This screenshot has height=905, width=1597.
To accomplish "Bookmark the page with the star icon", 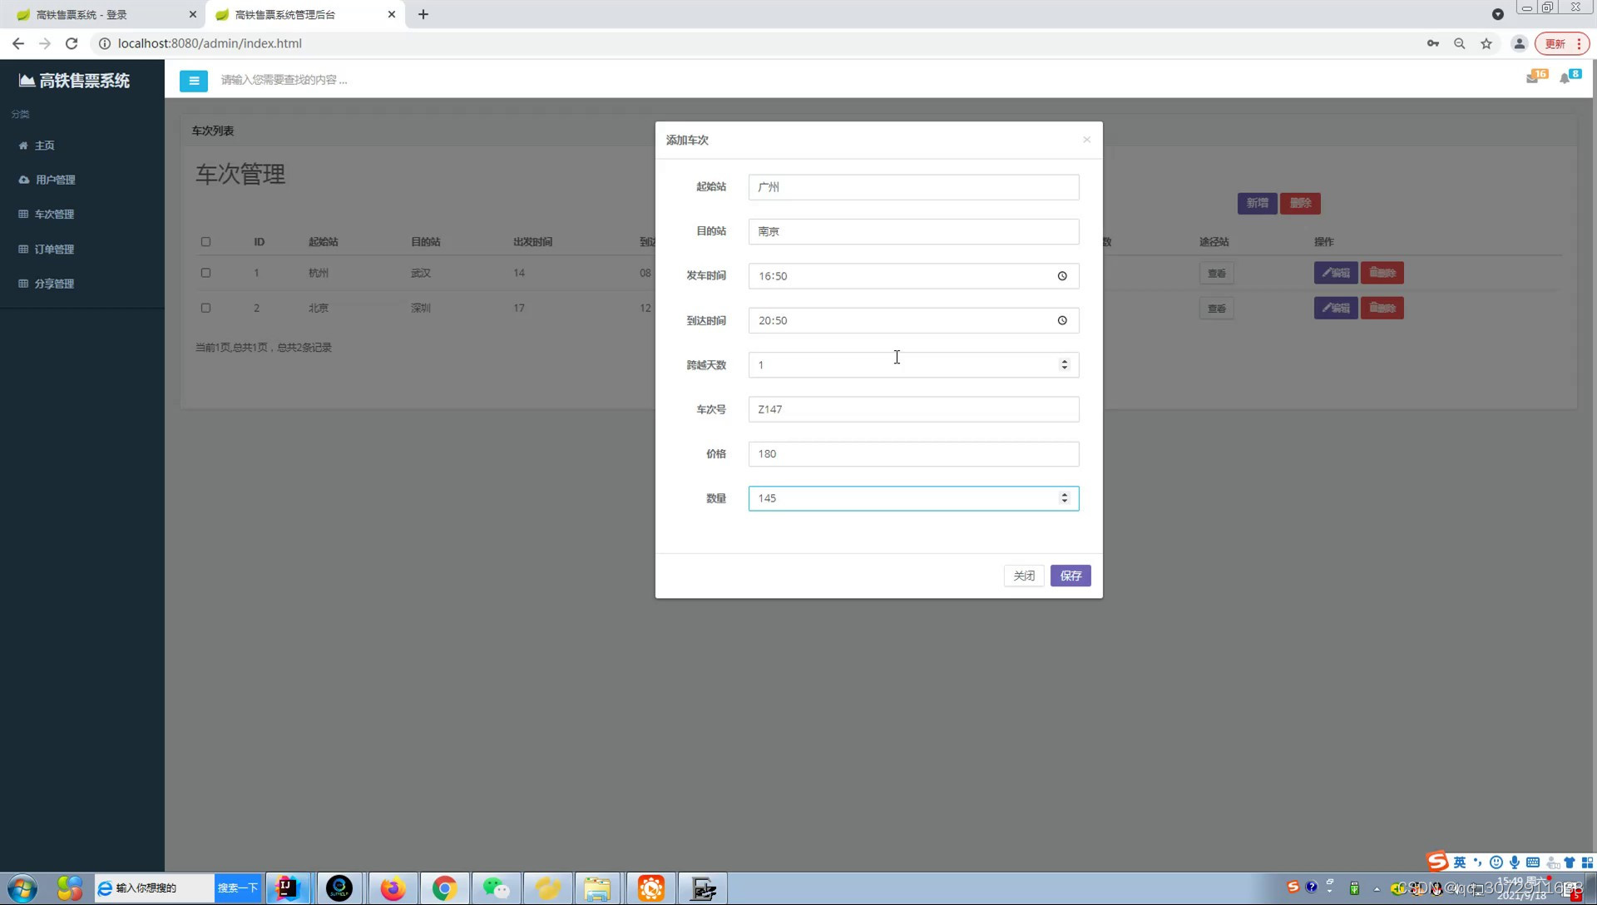I will coord(1486,43).
